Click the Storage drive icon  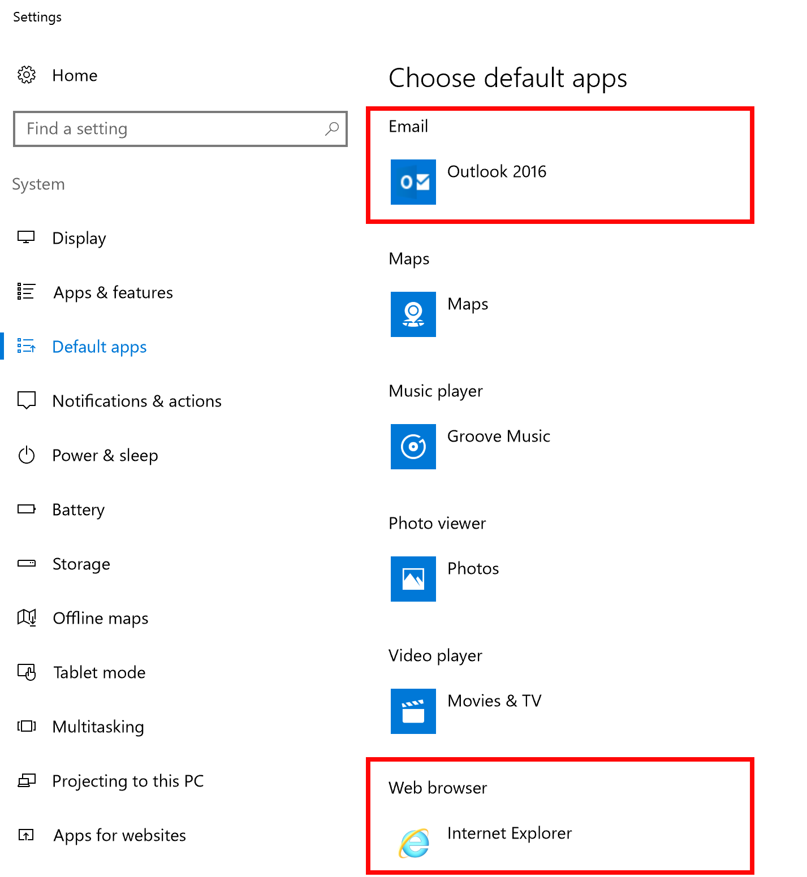[26, 563]
